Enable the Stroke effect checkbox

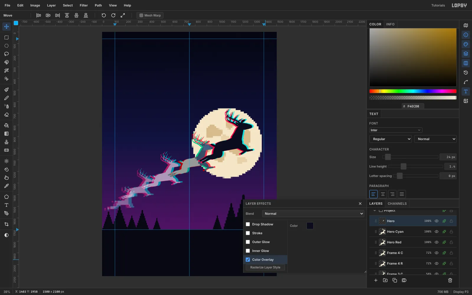(248, 233)
